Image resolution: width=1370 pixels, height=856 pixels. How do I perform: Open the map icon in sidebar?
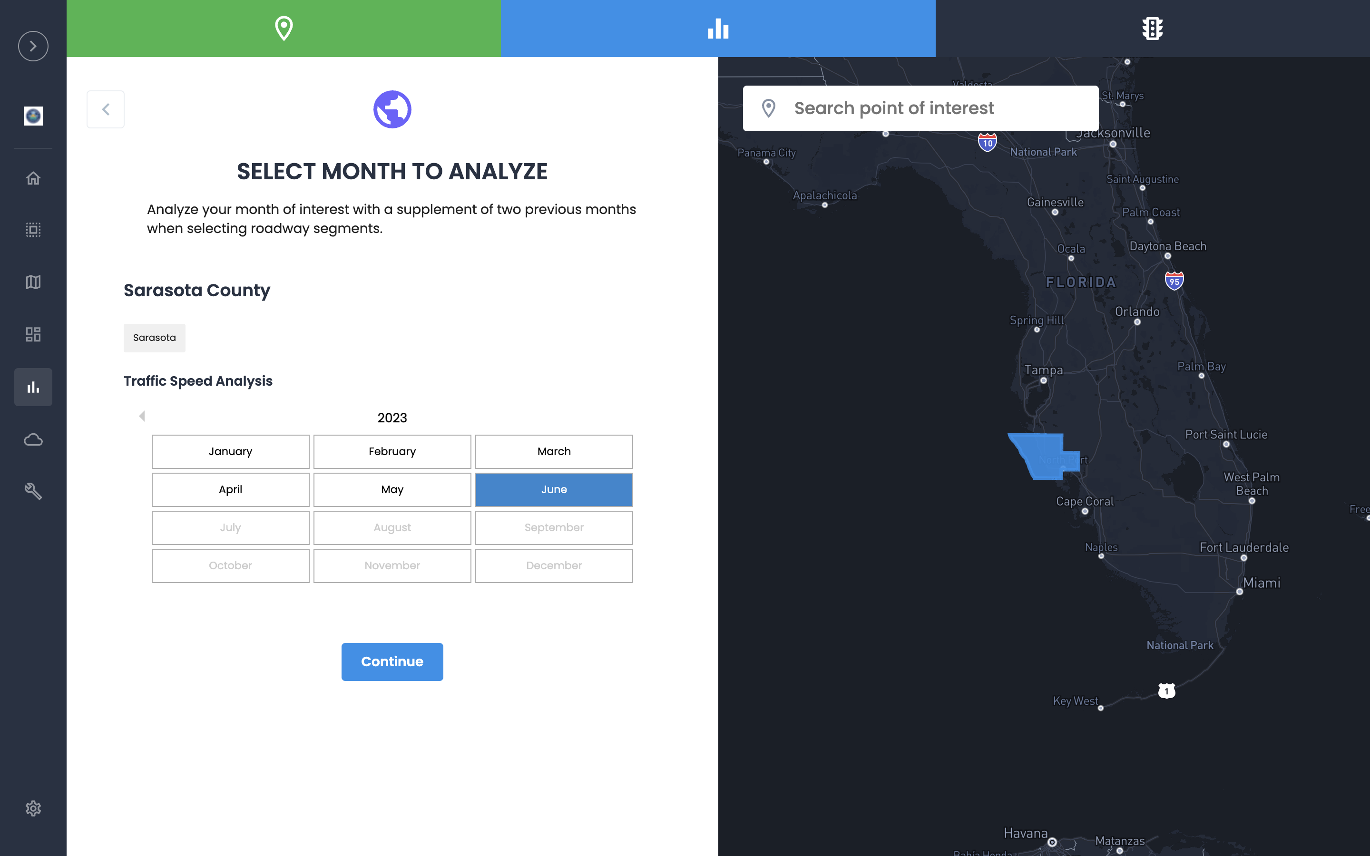click(33, 282)
